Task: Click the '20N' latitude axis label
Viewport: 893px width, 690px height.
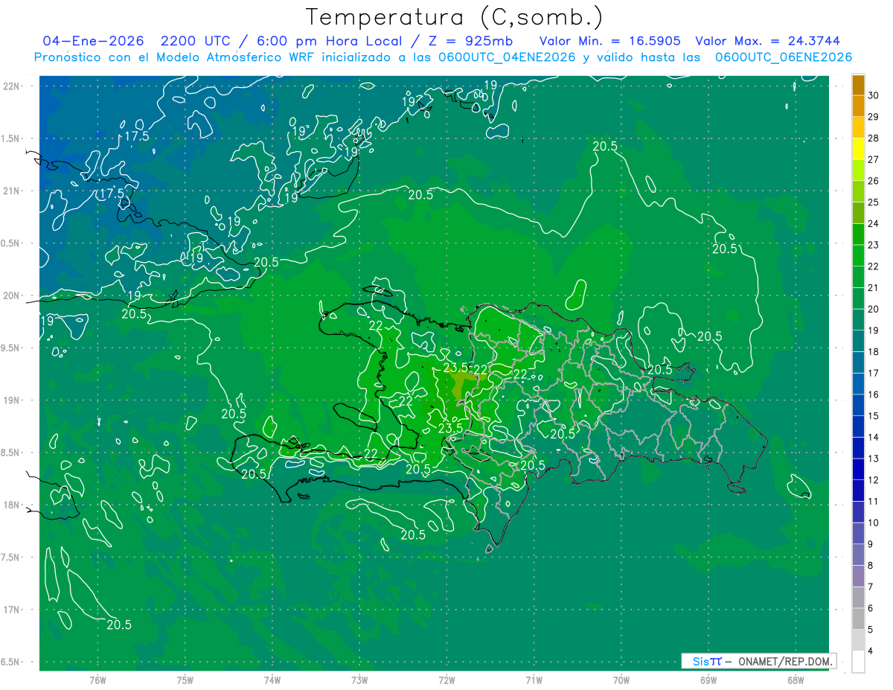Action: point(11,296)
